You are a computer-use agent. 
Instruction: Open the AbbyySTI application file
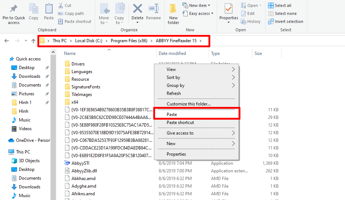(x=80, y=163)
